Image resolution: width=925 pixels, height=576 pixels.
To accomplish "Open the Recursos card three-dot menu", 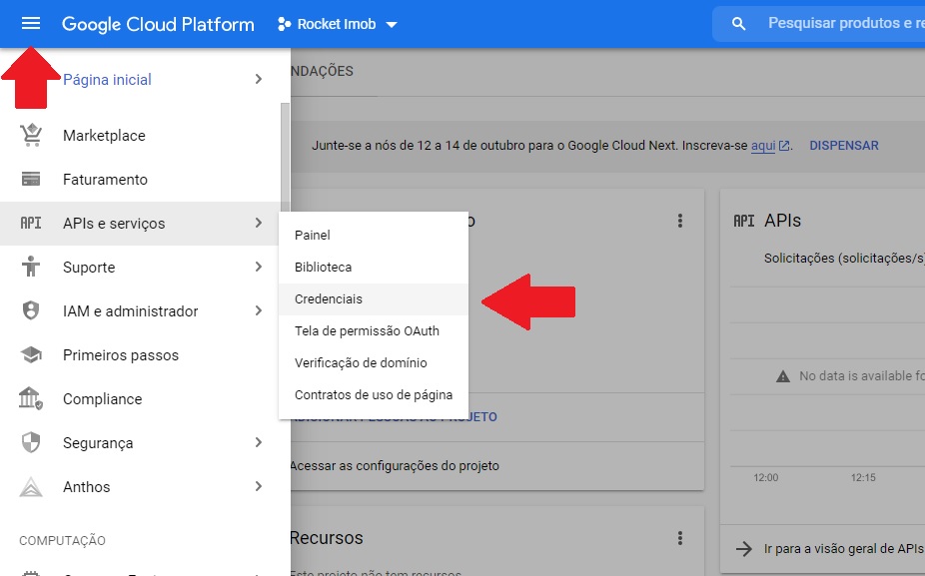I will [680, 538].
